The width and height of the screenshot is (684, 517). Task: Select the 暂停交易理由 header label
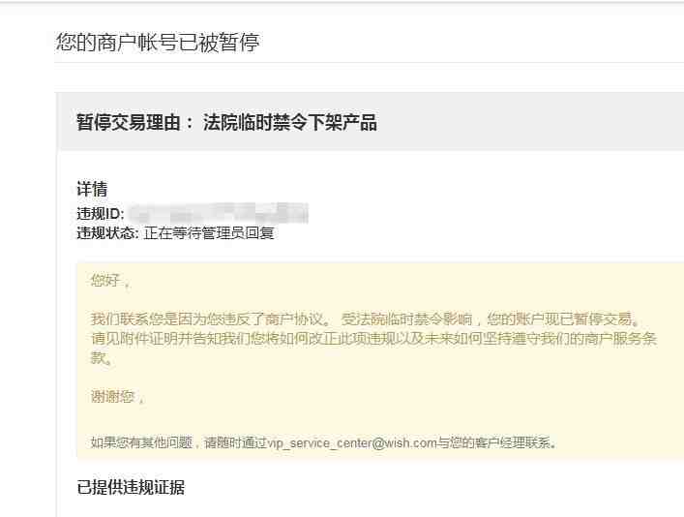[x=129, y=122]
